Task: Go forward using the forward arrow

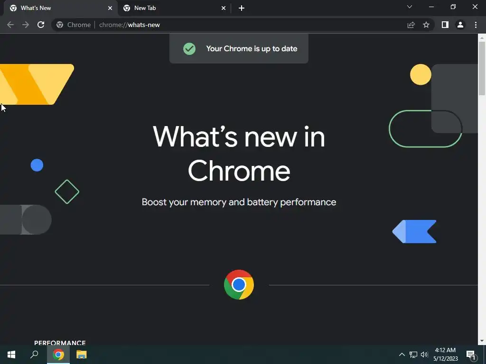Action: click(26, 25)
